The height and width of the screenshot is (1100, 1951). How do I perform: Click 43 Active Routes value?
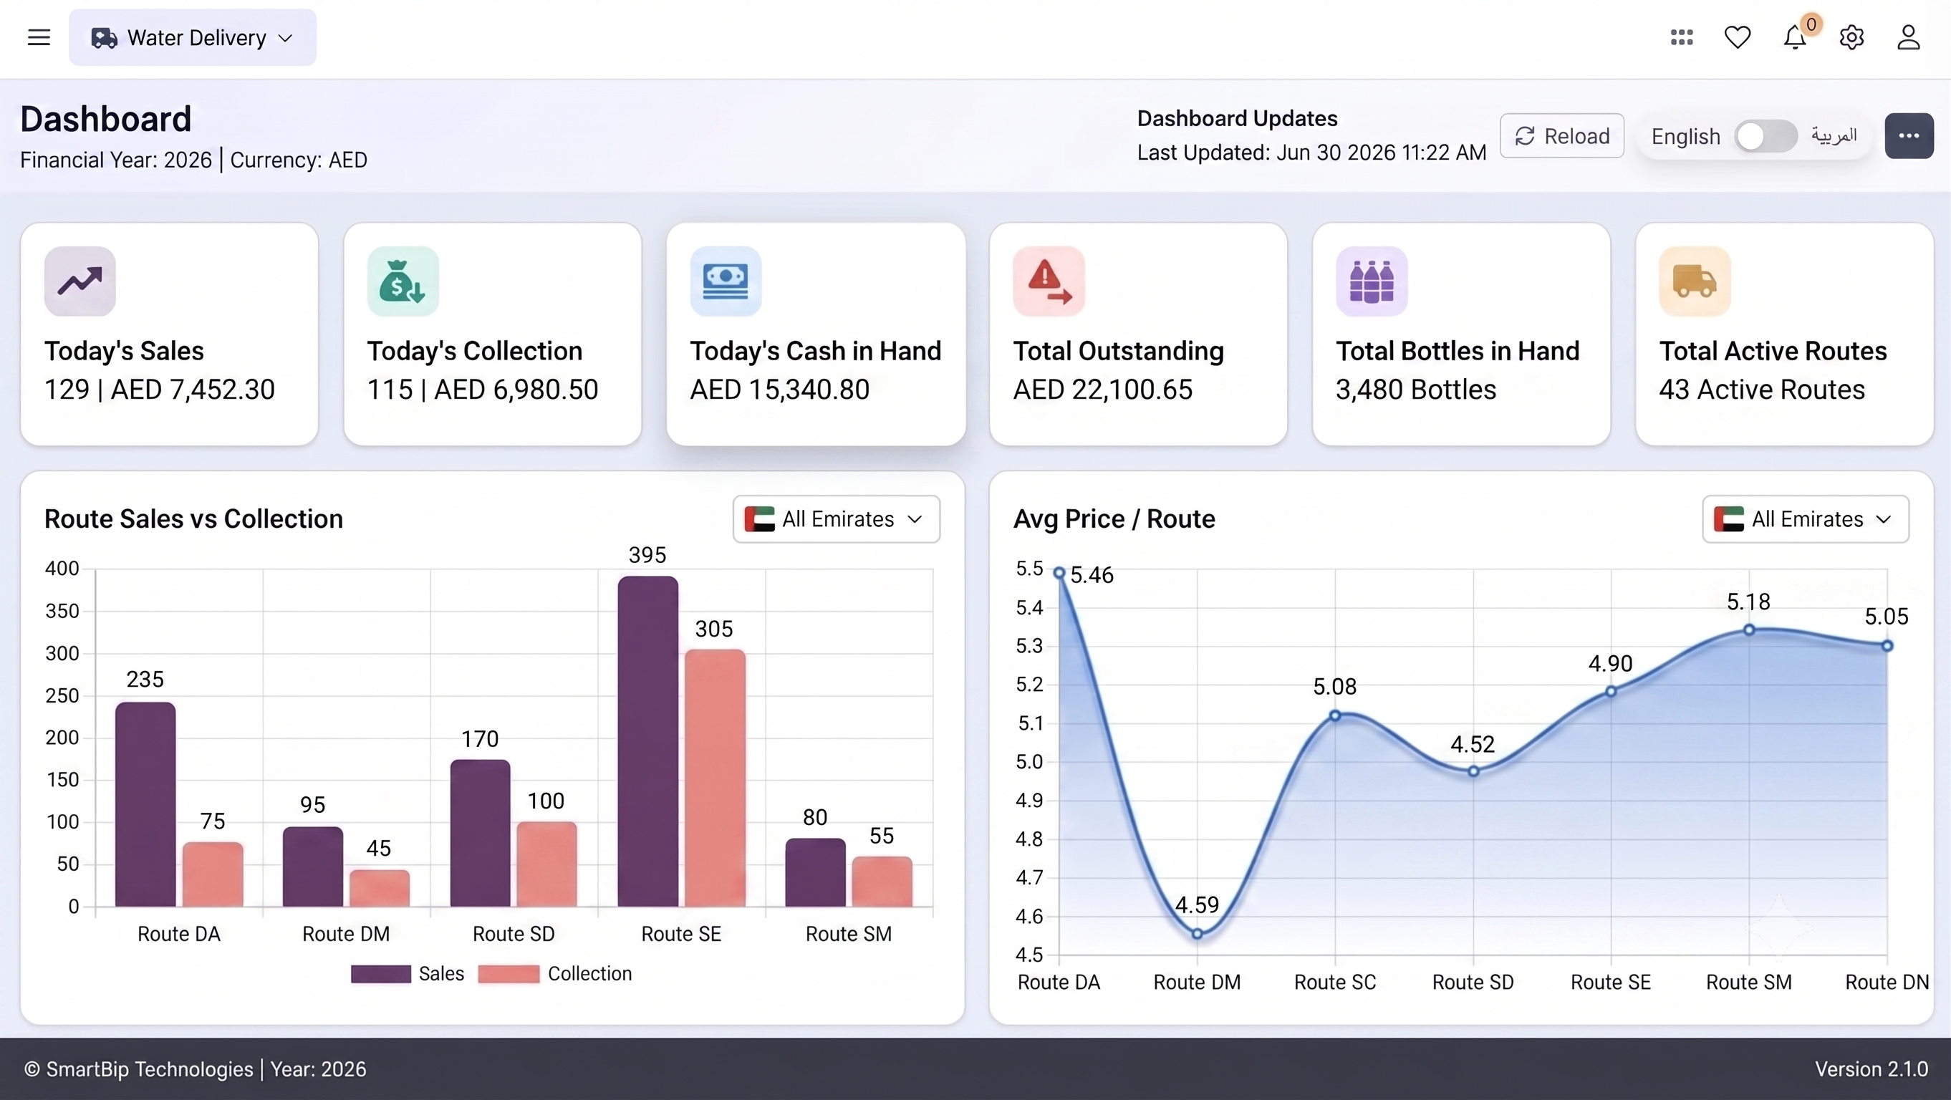point(1763,390)
